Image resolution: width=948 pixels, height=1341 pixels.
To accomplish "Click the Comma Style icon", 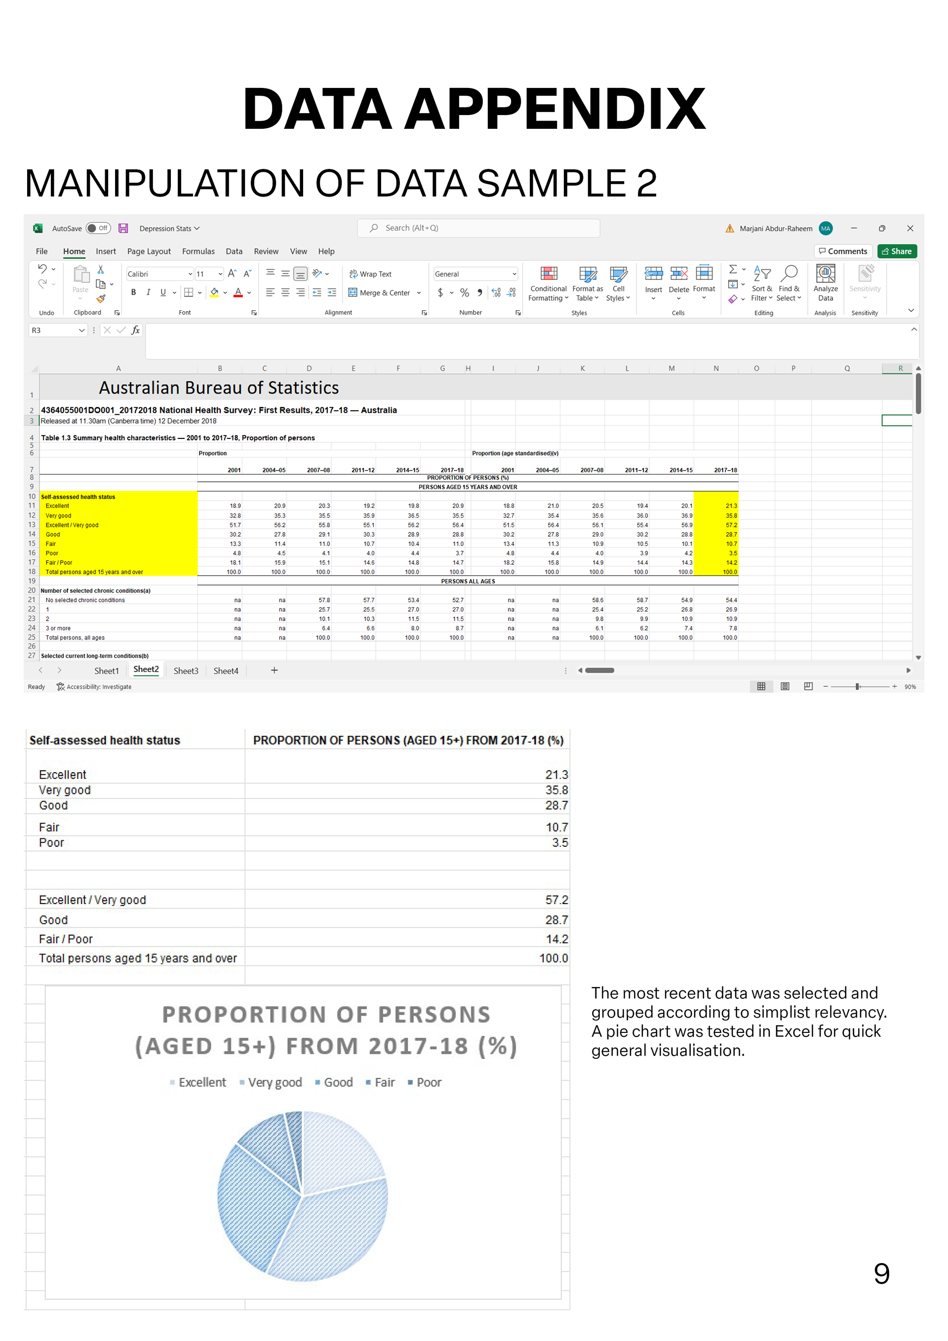I will tap(480, 293).
